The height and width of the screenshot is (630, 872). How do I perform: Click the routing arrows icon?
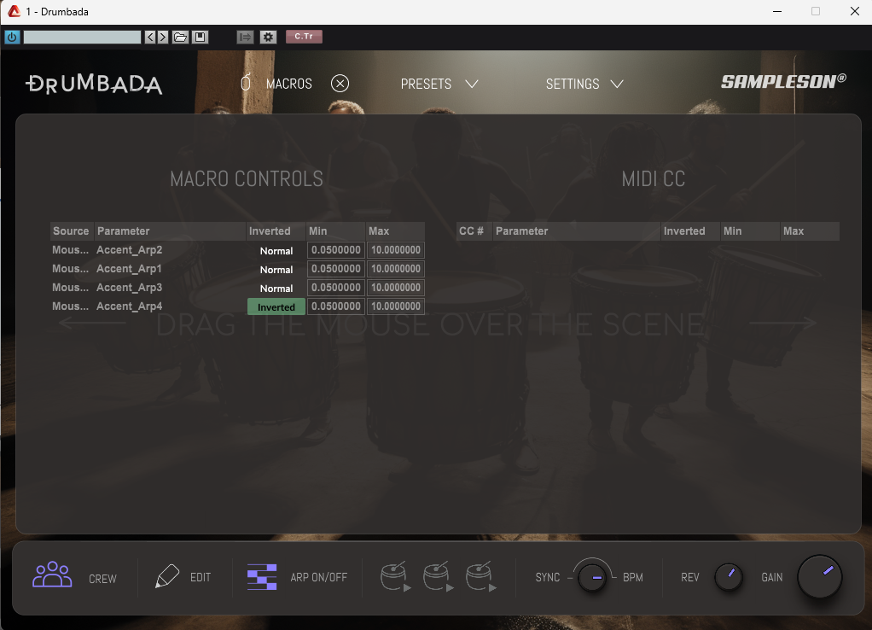(x=245, y=38)
